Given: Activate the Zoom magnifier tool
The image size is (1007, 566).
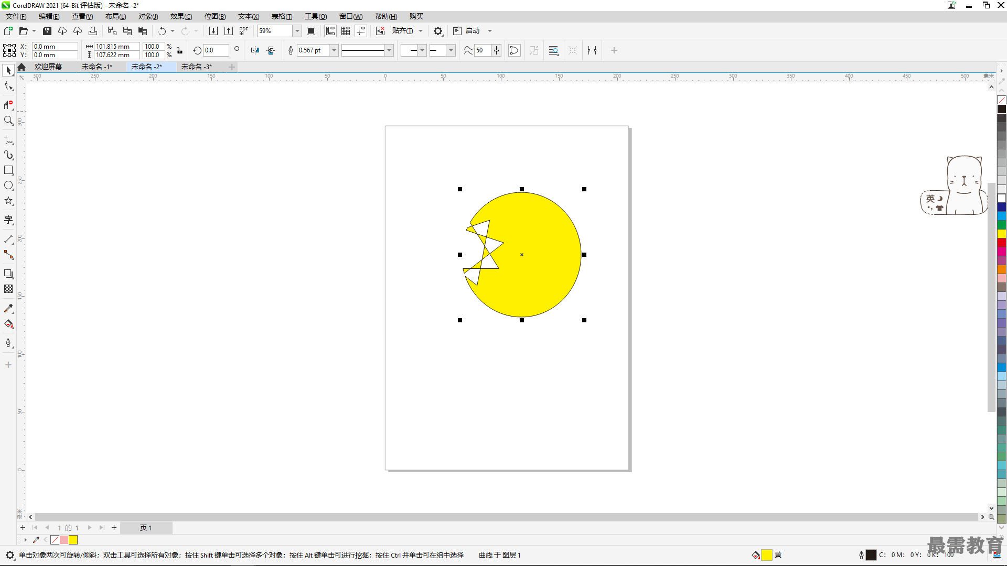Looking at the screenshot, I should (8, 121).
